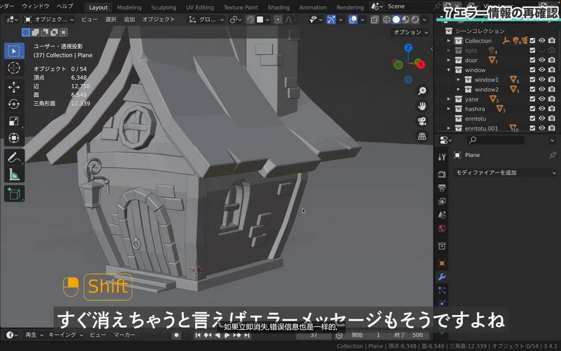
Task: Open the マーカー menu in the timeline
Action: pos(125,335)
